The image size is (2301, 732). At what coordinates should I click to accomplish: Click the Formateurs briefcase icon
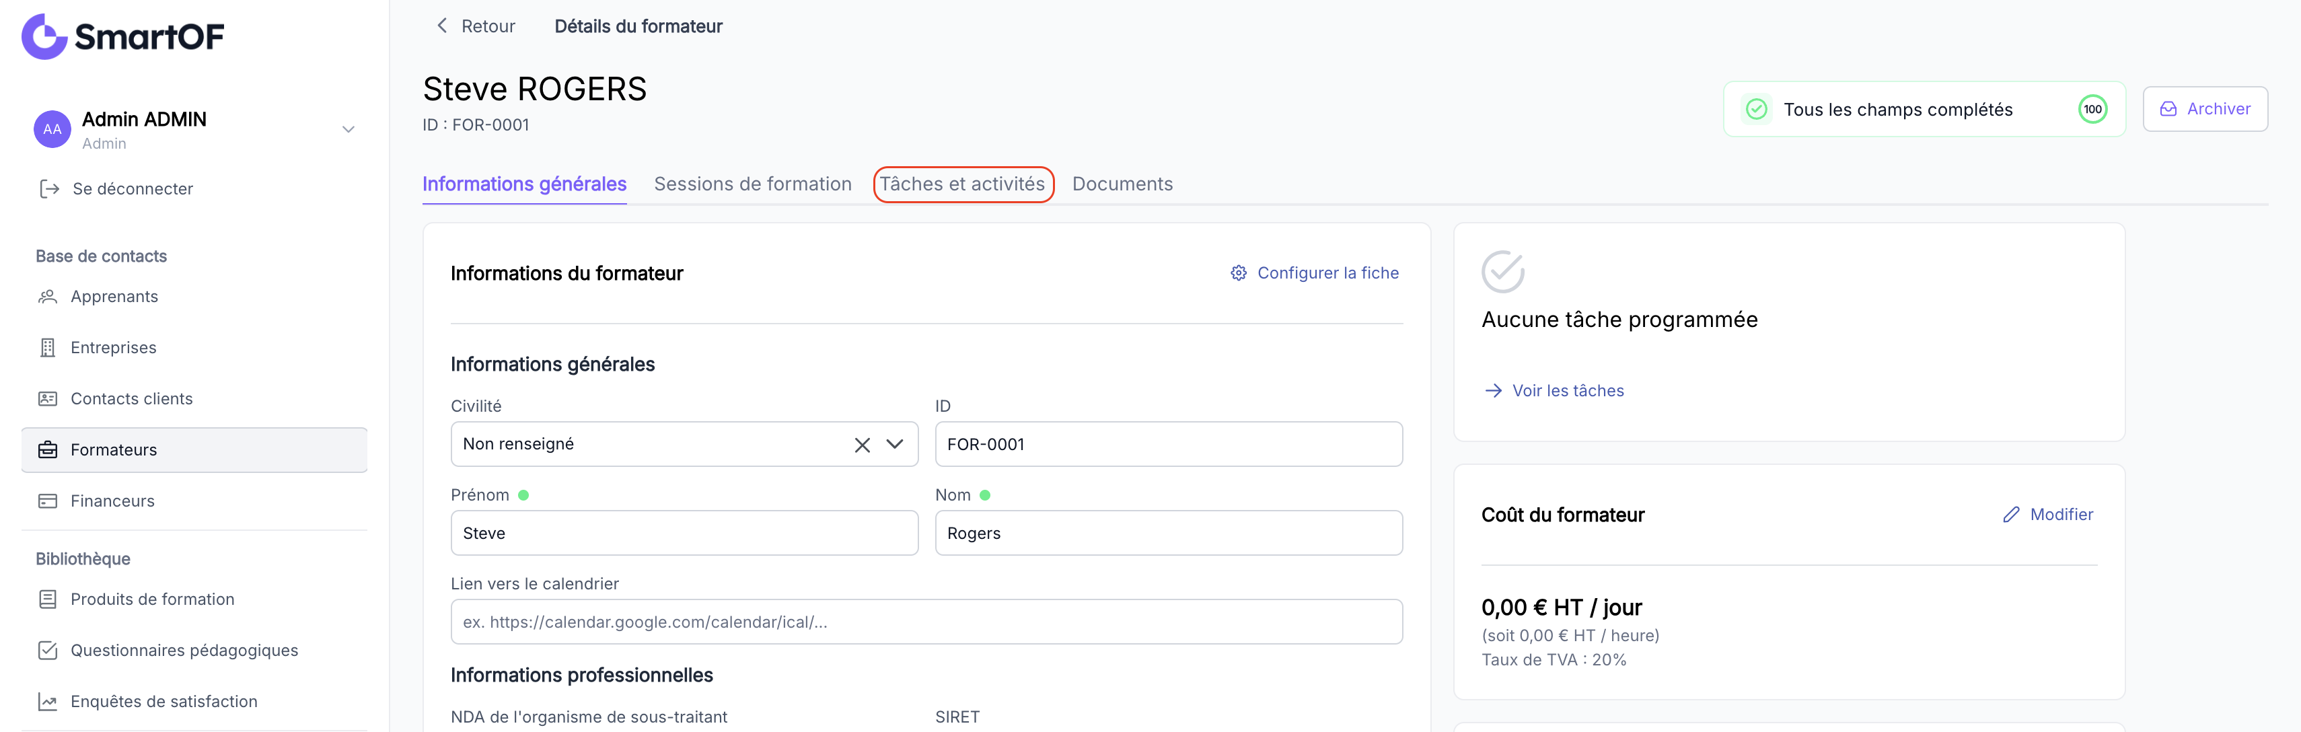click(x=47, y=449)
